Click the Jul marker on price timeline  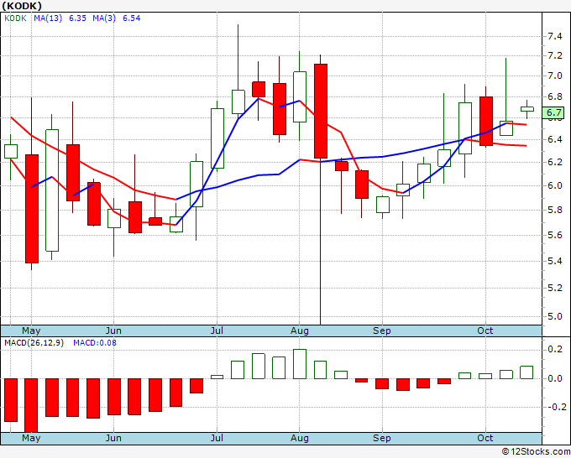pyautogui.click(x=217, y=330)
